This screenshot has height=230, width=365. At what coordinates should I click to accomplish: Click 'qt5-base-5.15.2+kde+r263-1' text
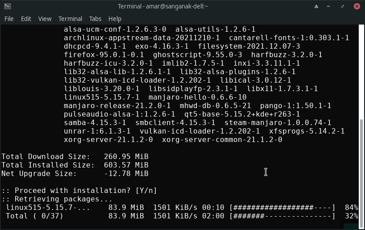[242, 114]
